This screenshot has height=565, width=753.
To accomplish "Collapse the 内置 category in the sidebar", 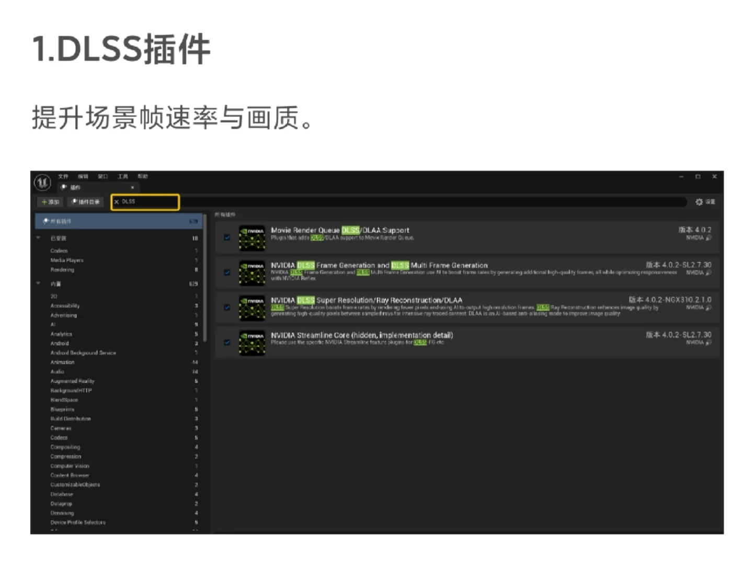I will (x=38, y=283).
